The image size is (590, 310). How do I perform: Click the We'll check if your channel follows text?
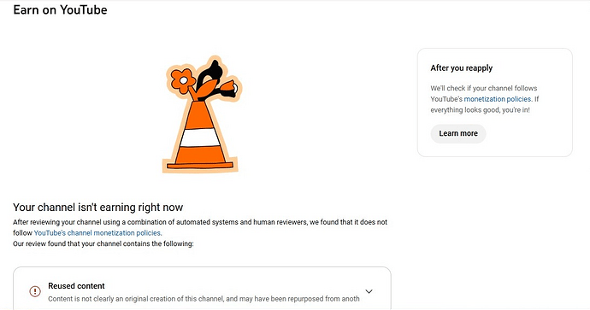coord(484,88)
